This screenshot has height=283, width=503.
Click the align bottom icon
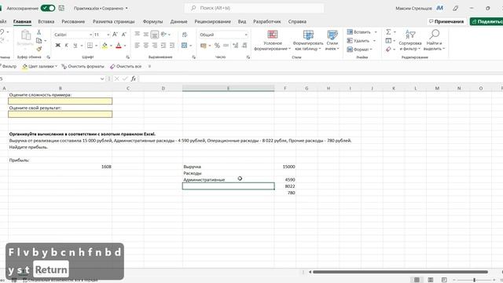coord(155,35)
